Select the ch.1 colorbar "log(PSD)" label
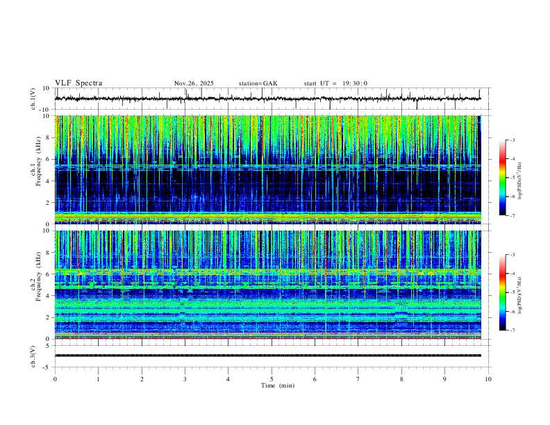 click(520, 181)
